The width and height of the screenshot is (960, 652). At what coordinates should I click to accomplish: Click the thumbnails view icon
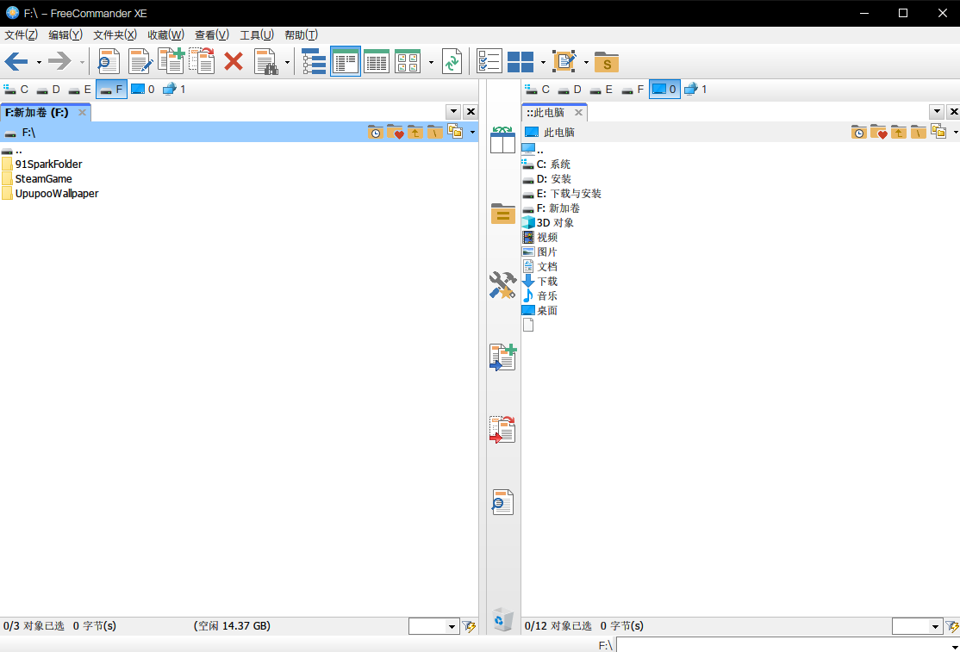tap(407, 61)
